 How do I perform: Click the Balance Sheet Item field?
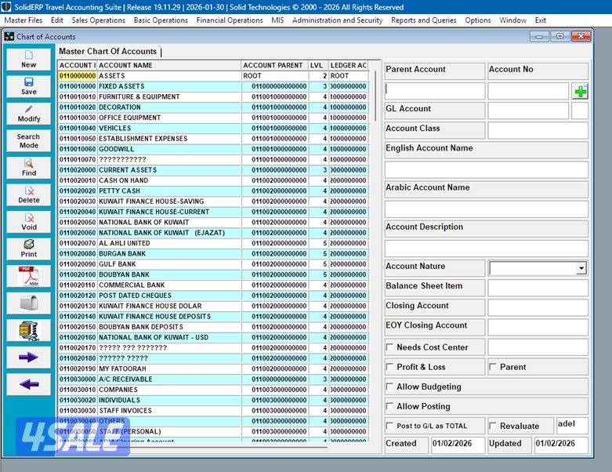[538, 288]
